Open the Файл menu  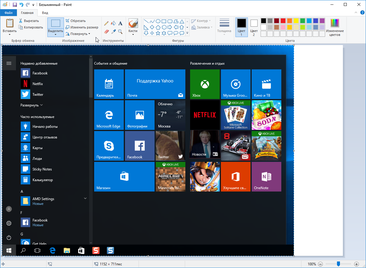tap(9, 13)
